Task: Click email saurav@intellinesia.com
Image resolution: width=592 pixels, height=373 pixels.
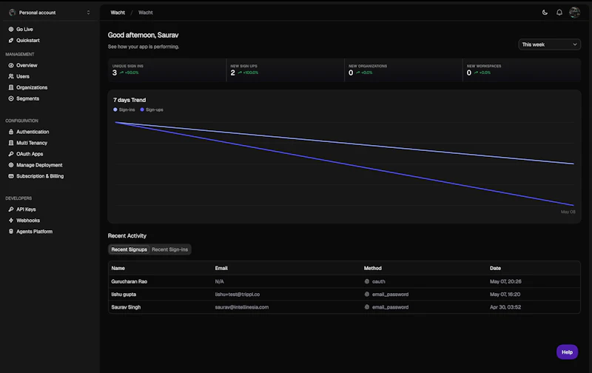Action: 242,307
